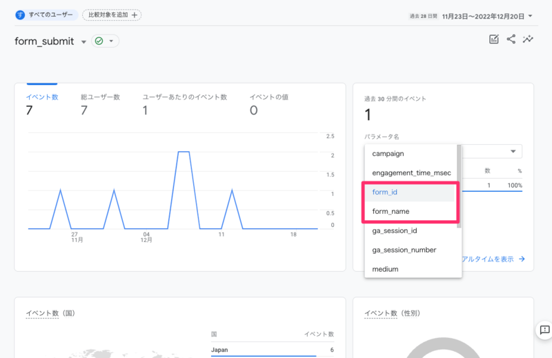The image size is (552, 358).
Task: Click the plus icon in 比較対象を追加
Action: click(134, 15)
